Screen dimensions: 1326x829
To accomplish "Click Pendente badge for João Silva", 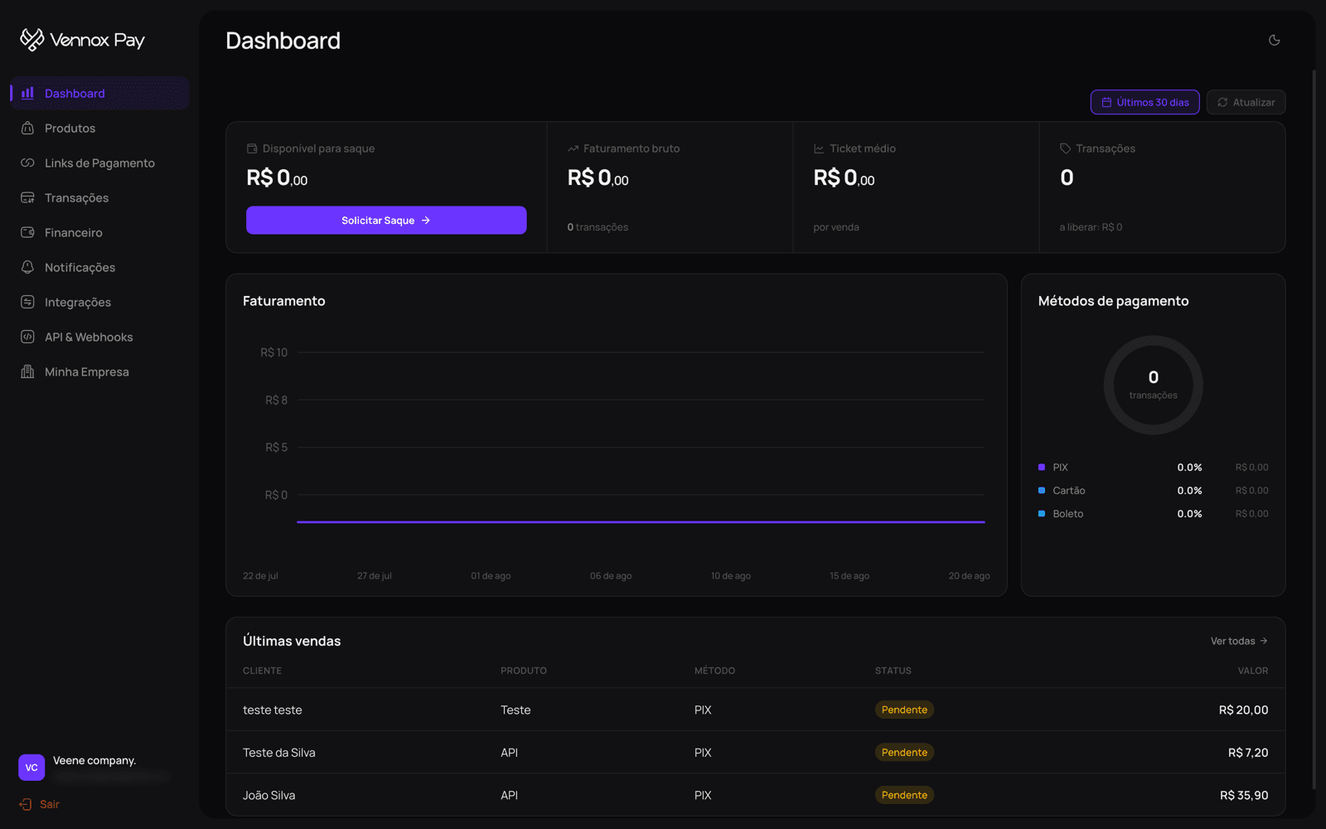I will click(x=904, y=795).
